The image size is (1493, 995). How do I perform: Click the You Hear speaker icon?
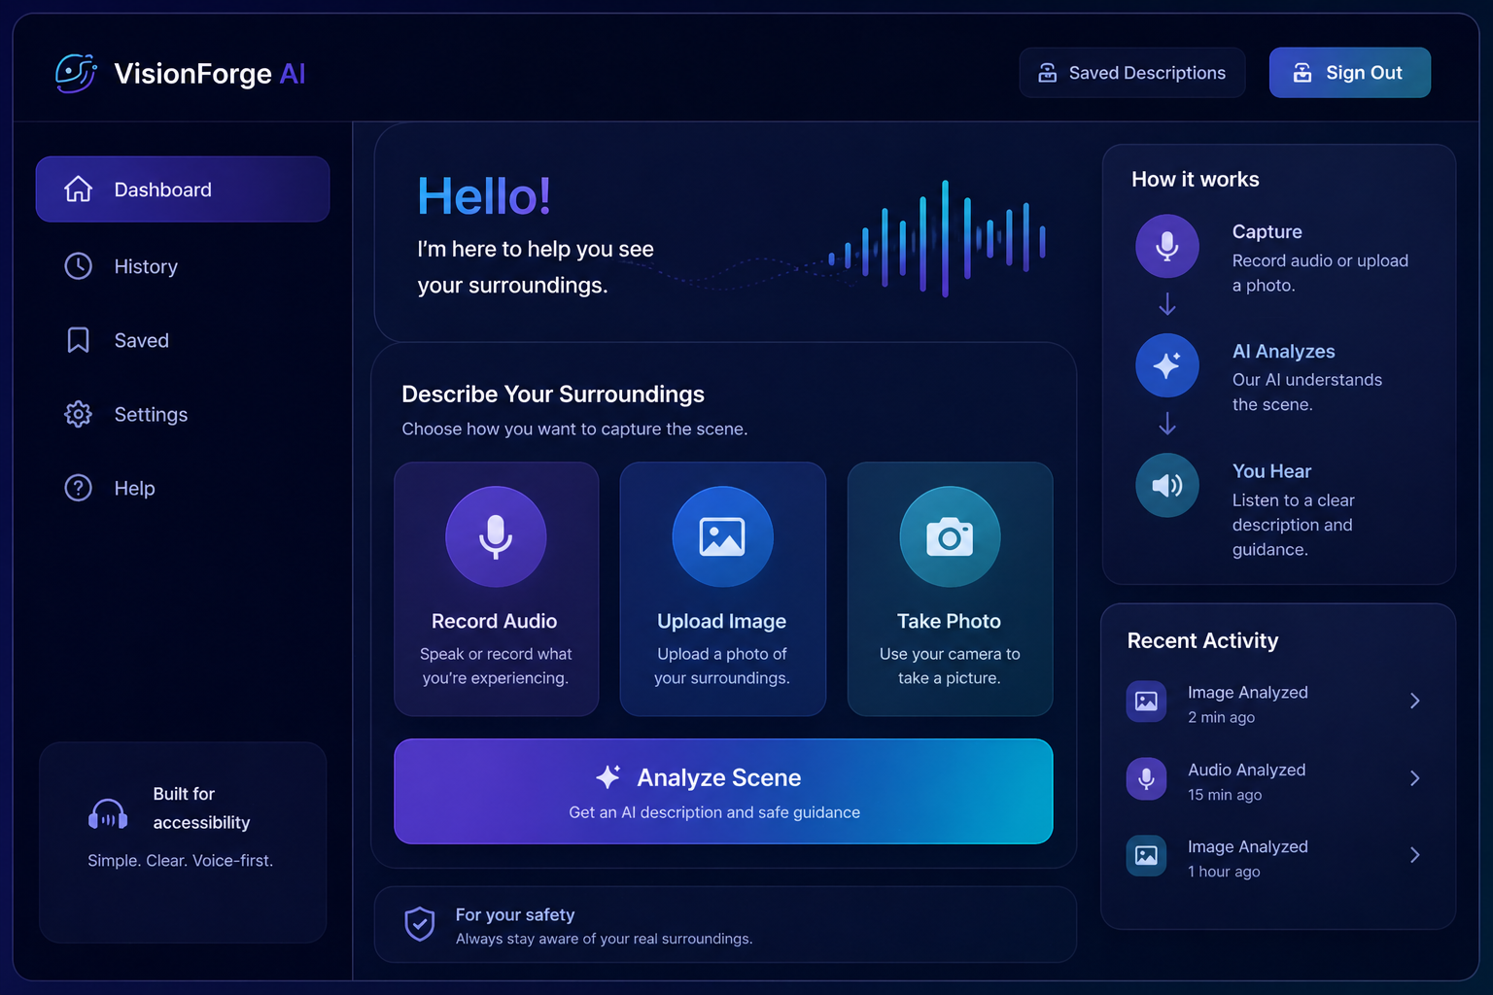pos(1166,485)
